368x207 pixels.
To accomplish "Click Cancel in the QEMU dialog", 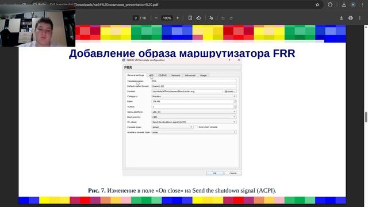I will (233, 173).
